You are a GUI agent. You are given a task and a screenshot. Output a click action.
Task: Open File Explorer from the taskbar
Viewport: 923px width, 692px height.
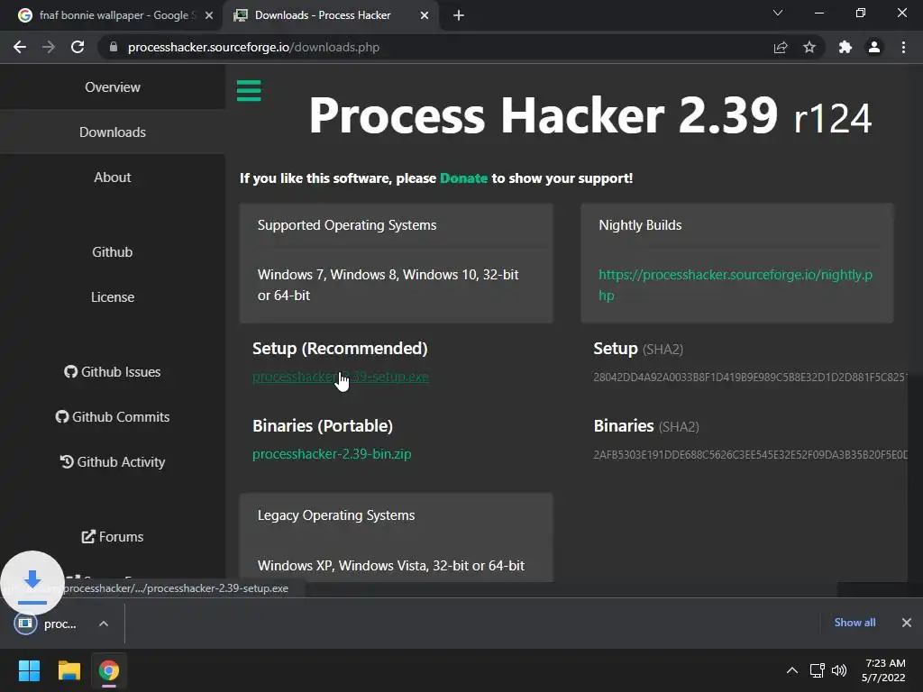coord(69,670)
